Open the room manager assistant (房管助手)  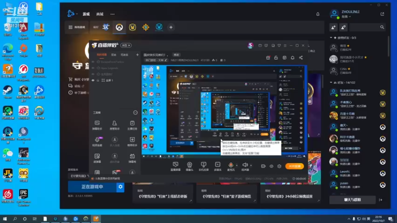tap(115, 125)
